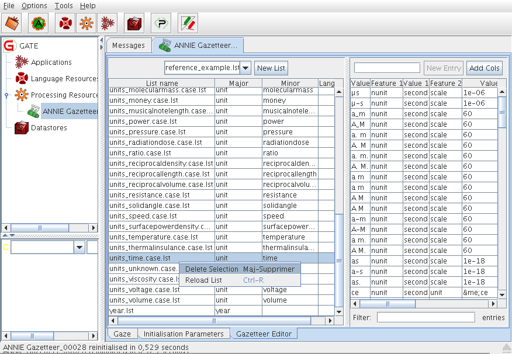Focus the Filter text field
Image resolution: width=512 pixels, height=354 pixels.
[425, 318]
